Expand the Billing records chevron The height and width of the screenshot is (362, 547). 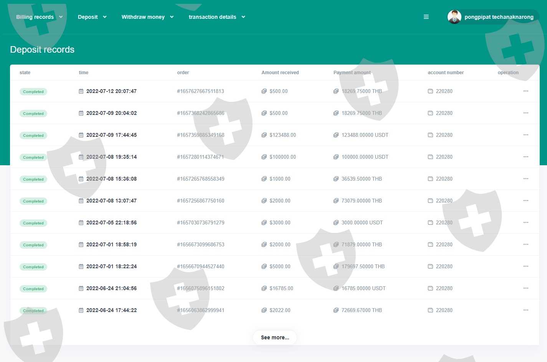61,17
